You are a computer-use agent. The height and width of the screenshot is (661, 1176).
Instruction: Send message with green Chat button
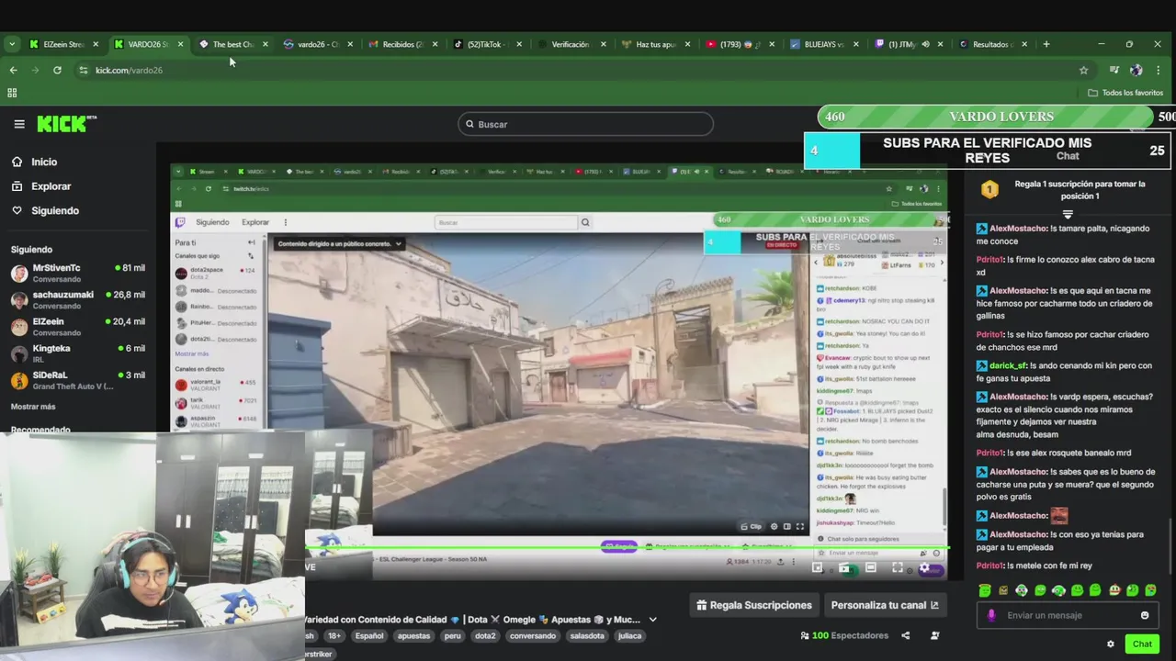[1142, 644]
